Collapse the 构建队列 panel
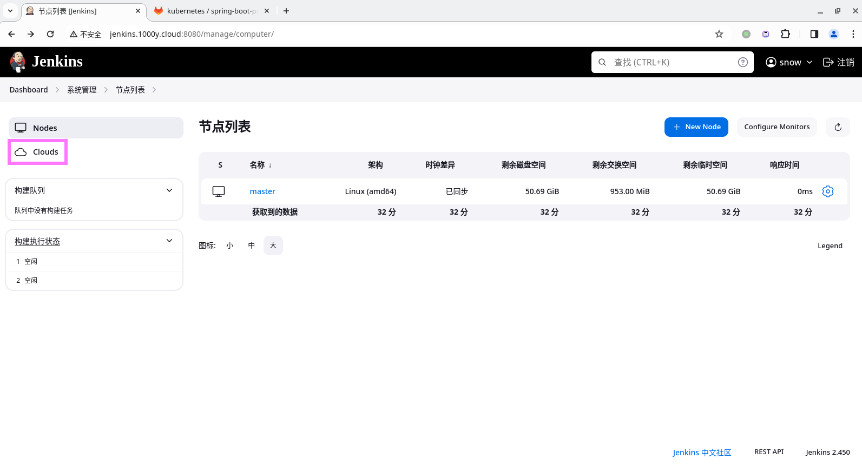This screenshot has height=465, width=862. 169,190
